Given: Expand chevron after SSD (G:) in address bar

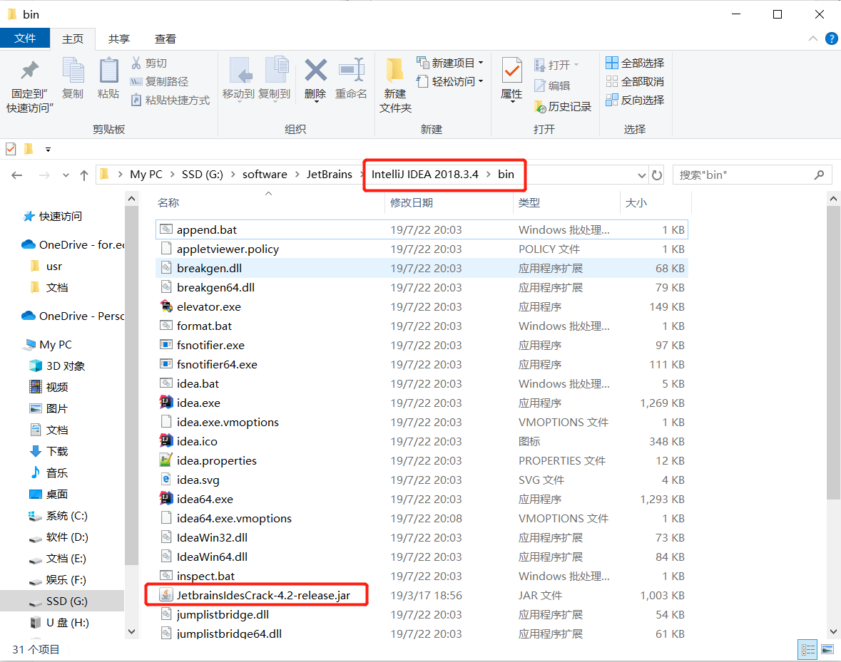Looking at the screenshot, I should (233, 175).
